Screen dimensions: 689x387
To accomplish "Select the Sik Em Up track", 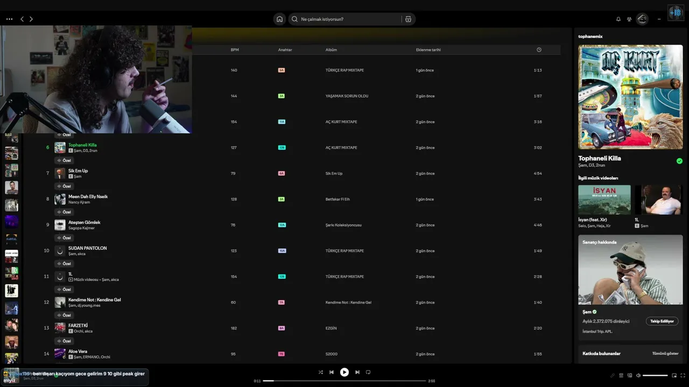I will coord(78,170).
